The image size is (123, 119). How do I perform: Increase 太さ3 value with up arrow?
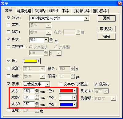(37, 103)
